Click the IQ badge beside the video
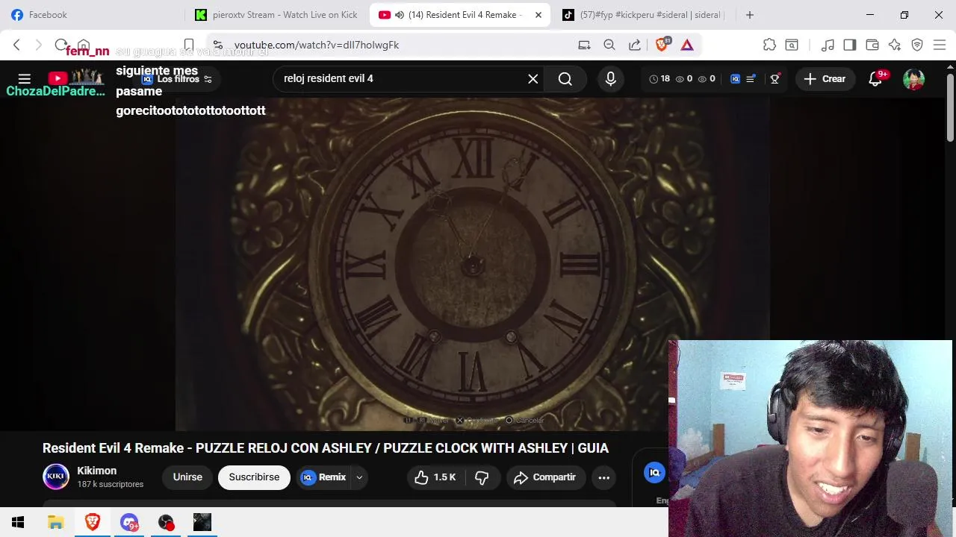This screenshot has width=956, height=537. (x=654, y=472)
